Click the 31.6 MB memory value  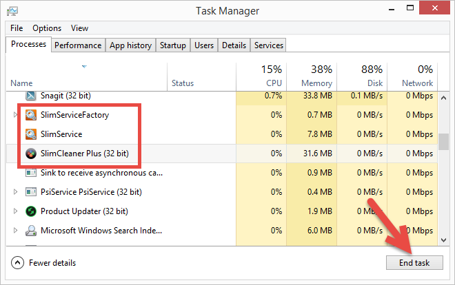click(x=318, y=154)
